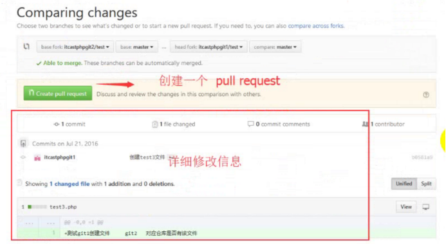Screen dimensions: 446x244
Task: Follow the 1 changed file link
Action: (70, 184)
